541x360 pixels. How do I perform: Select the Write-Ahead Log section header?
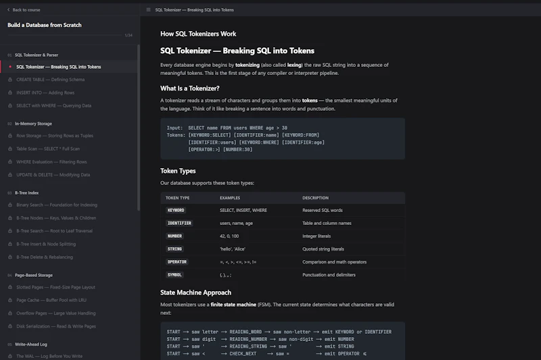(x=30, y=344)
